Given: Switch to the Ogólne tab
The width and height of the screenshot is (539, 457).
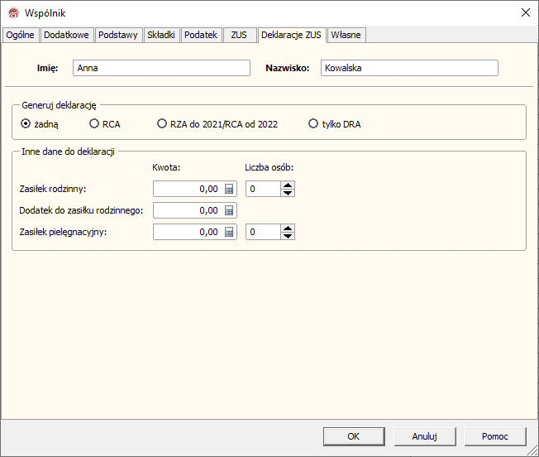Looking at the screenshot, I should click(x=20, y=35).
